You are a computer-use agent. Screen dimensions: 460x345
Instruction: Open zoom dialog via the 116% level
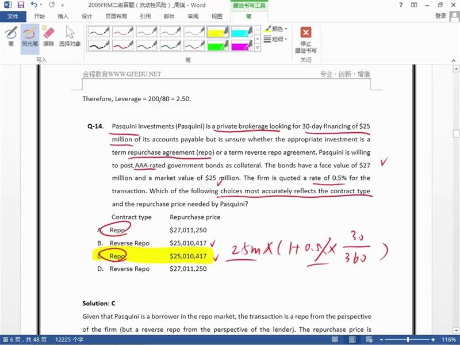click(449, 340)
